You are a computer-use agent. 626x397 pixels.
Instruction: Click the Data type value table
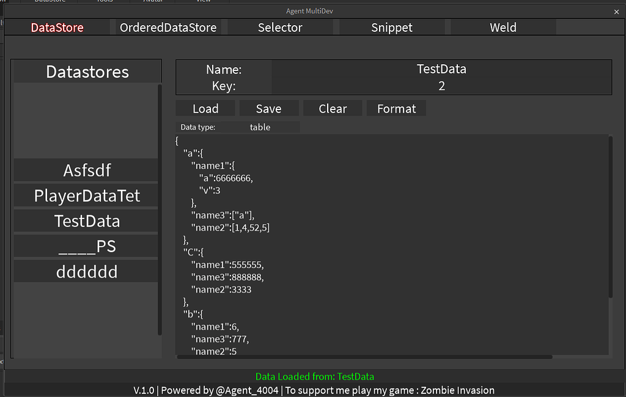260,127
